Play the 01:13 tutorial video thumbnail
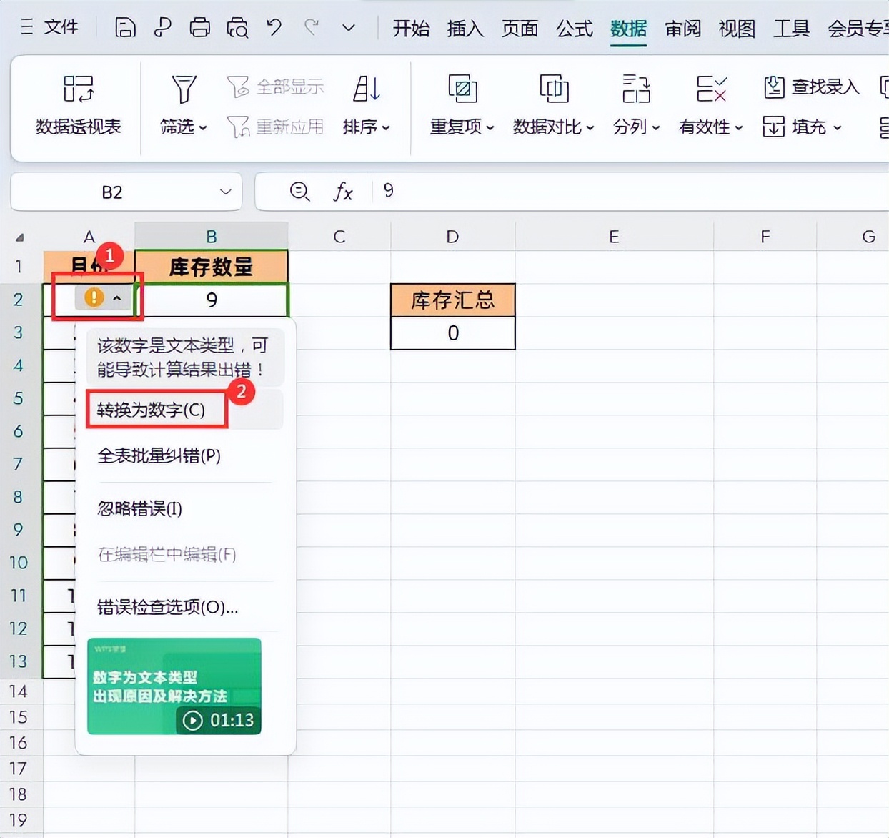This screenshot has height=838, width=889. [174, 686]
